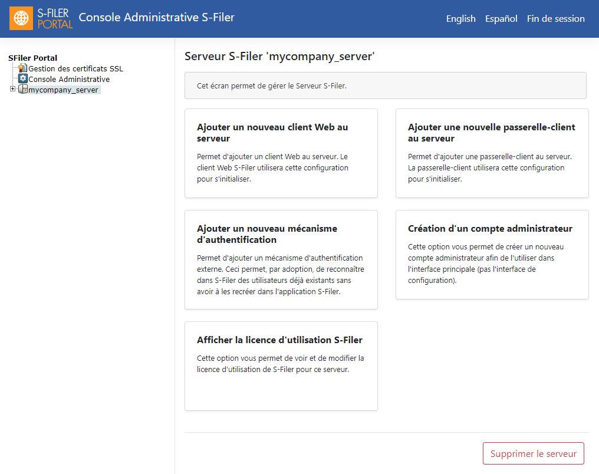Click Supprimer le serveur button
This screenshot has width=599, height=474.
coord(534,453)
